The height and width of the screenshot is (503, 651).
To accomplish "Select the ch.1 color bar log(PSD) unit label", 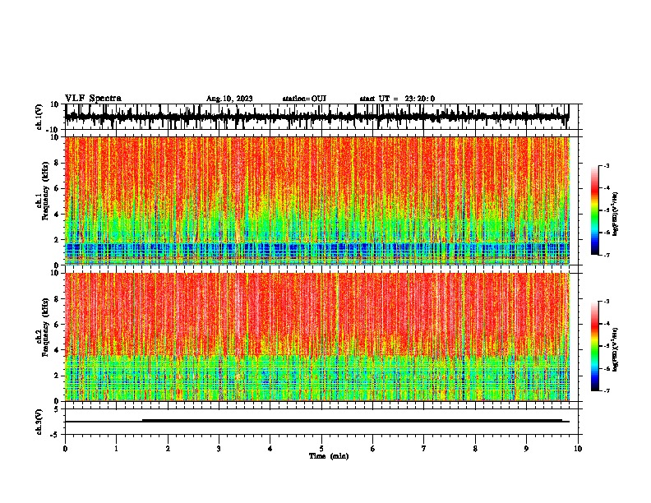I will click(616, 214).
